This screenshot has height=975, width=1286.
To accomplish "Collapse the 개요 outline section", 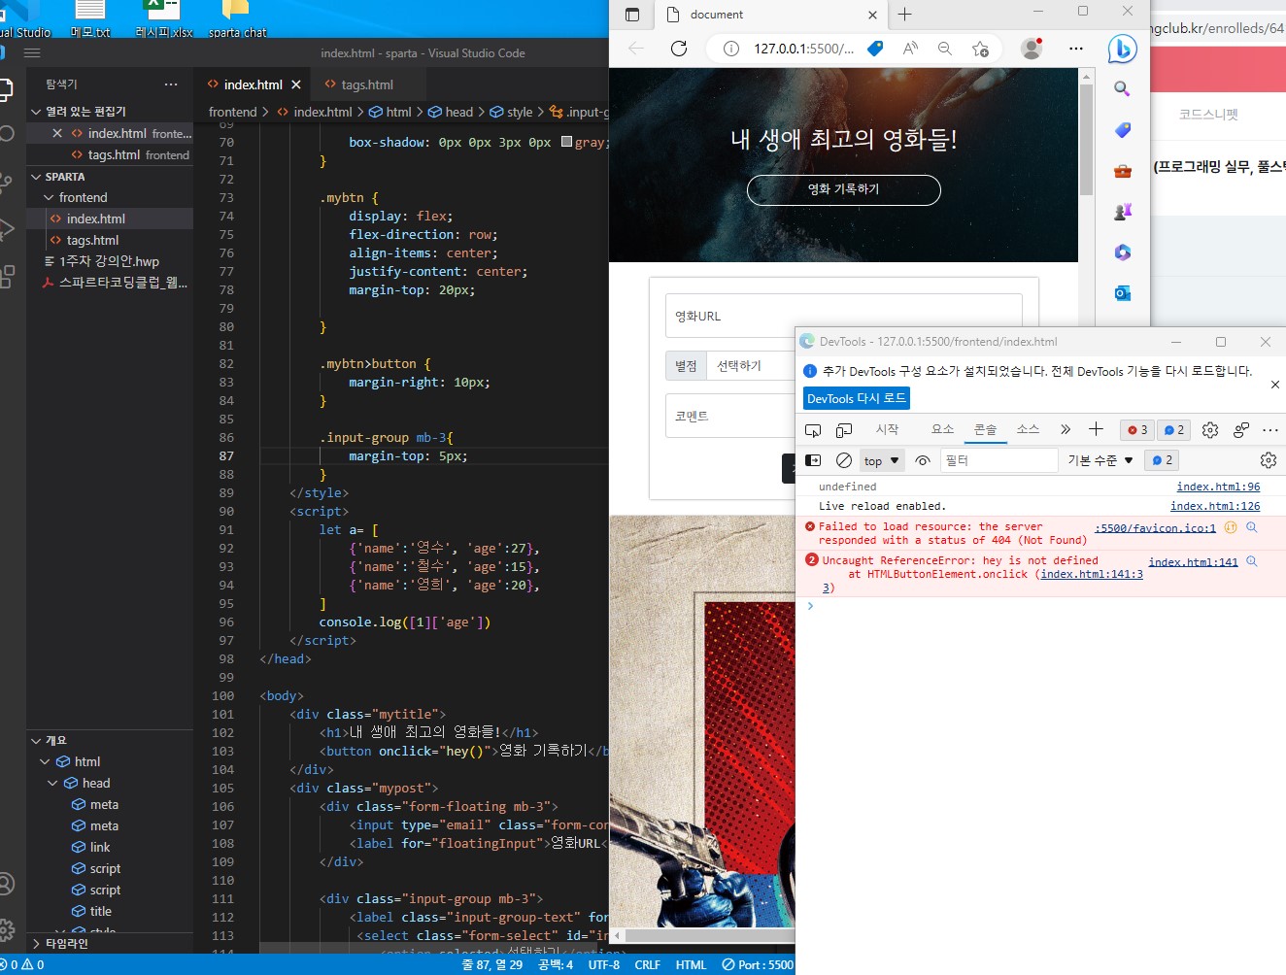I will pyautogui.click(x=37, y=740).
